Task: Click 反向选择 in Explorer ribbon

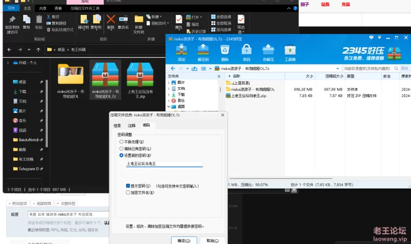Action: [221, 30]
